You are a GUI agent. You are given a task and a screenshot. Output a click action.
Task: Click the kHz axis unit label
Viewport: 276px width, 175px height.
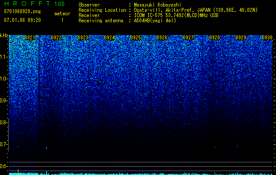pos(4,35)
